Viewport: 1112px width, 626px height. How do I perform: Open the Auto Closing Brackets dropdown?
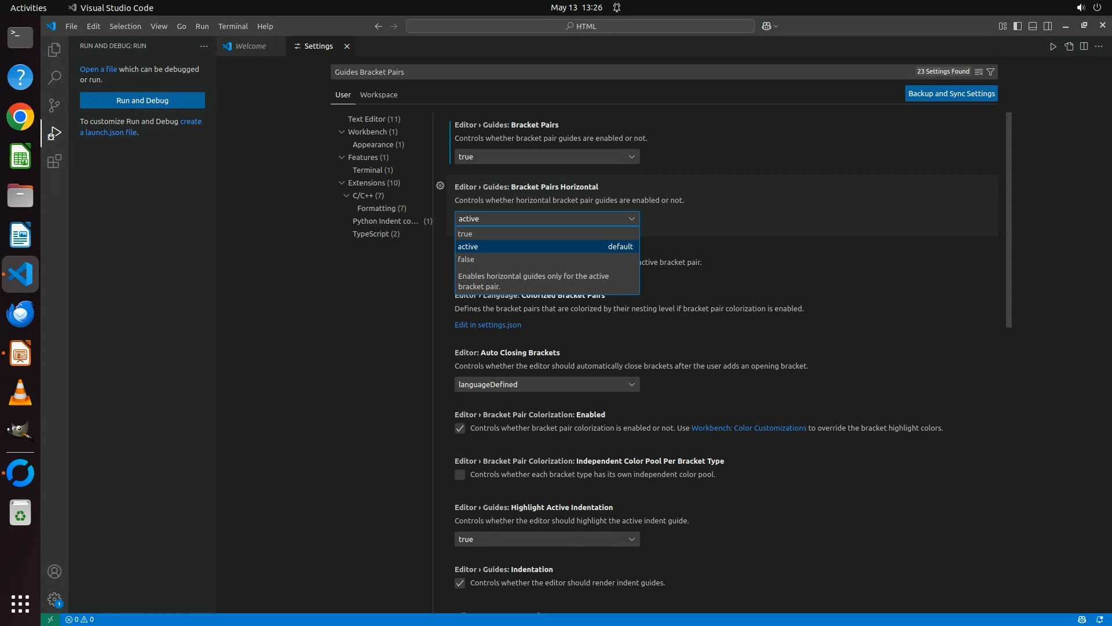click(x=547, y=384)
